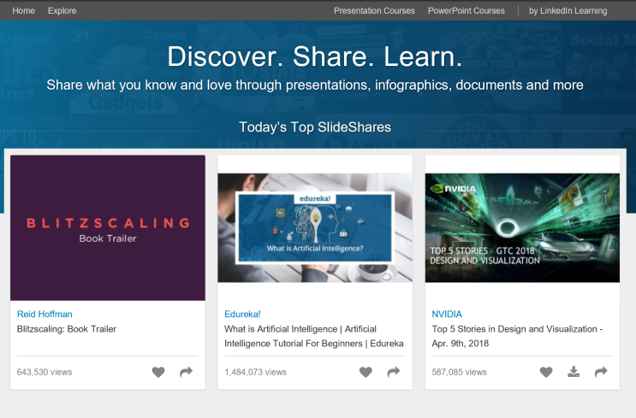This screenshot has width=636, height=418.
Task: Open the Explore menu item
Action: pos(62,11)
